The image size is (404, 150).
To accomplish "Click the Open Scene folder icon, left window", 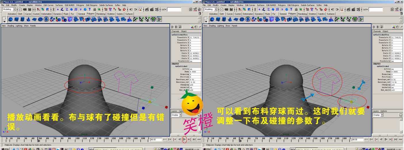I will [25, 9].
